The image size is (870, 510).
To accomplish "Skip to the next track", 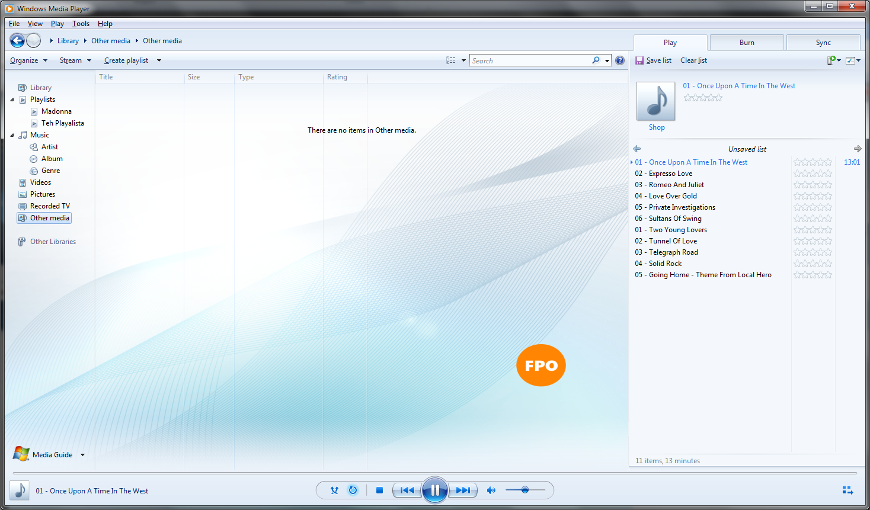I will coord(463,490).
